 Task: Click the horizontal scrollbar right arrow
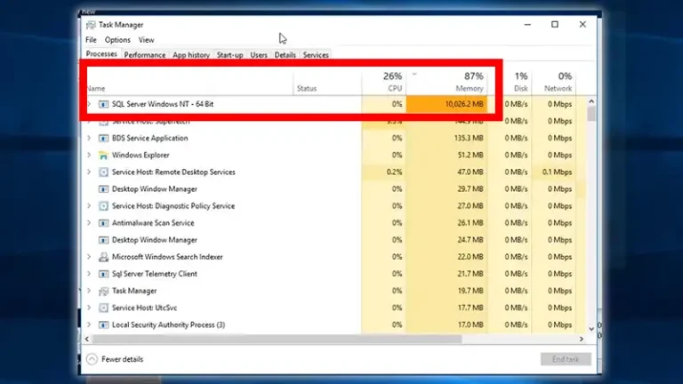581,339
